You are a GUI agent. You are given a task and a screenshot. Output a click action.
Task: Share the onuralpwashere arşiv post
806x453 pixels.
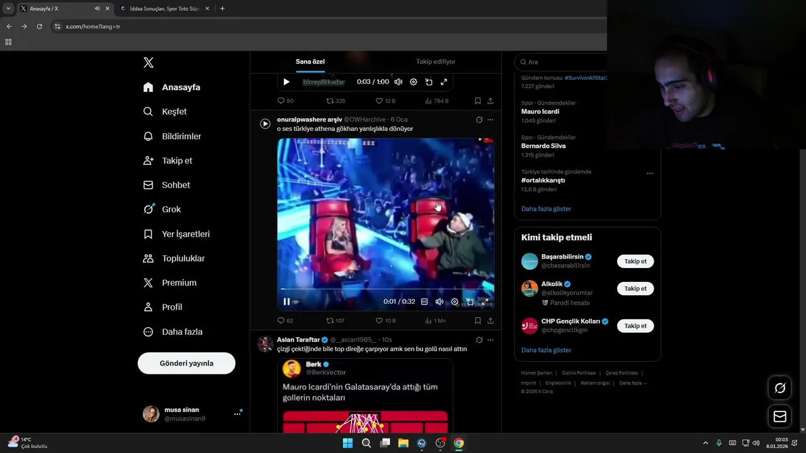(491, 320)
